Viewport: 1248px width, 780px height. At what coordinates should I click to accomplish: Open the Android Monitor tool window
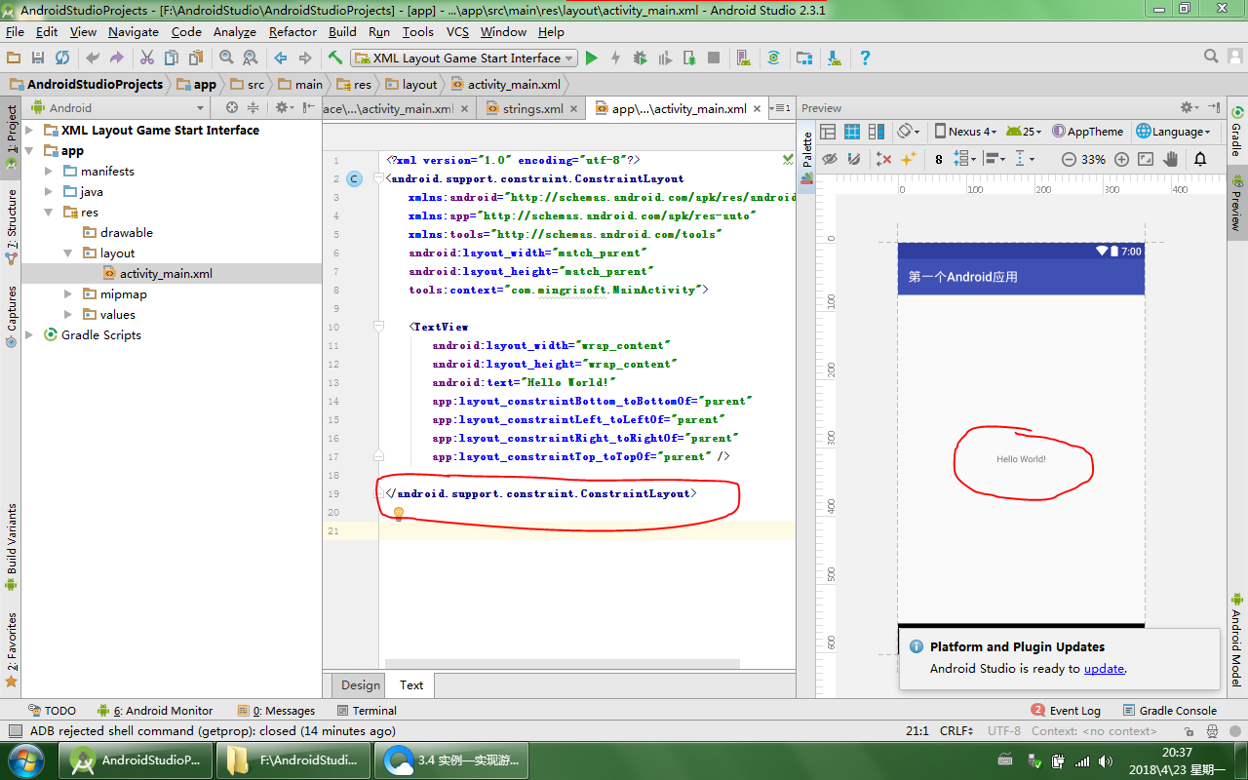155,711
